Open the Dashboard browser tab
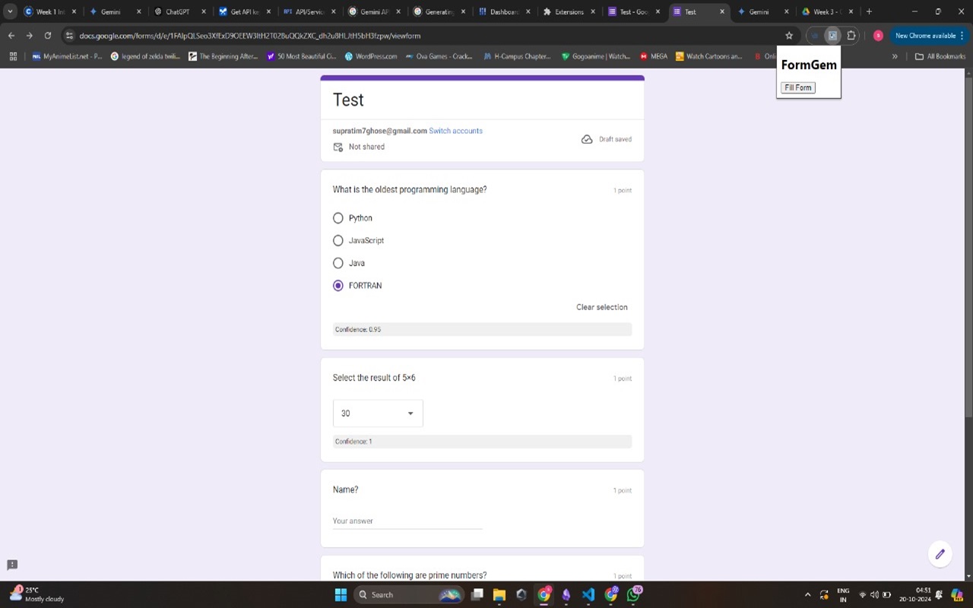973x608 pixels. pyautogui.click(x=502, y=11)
